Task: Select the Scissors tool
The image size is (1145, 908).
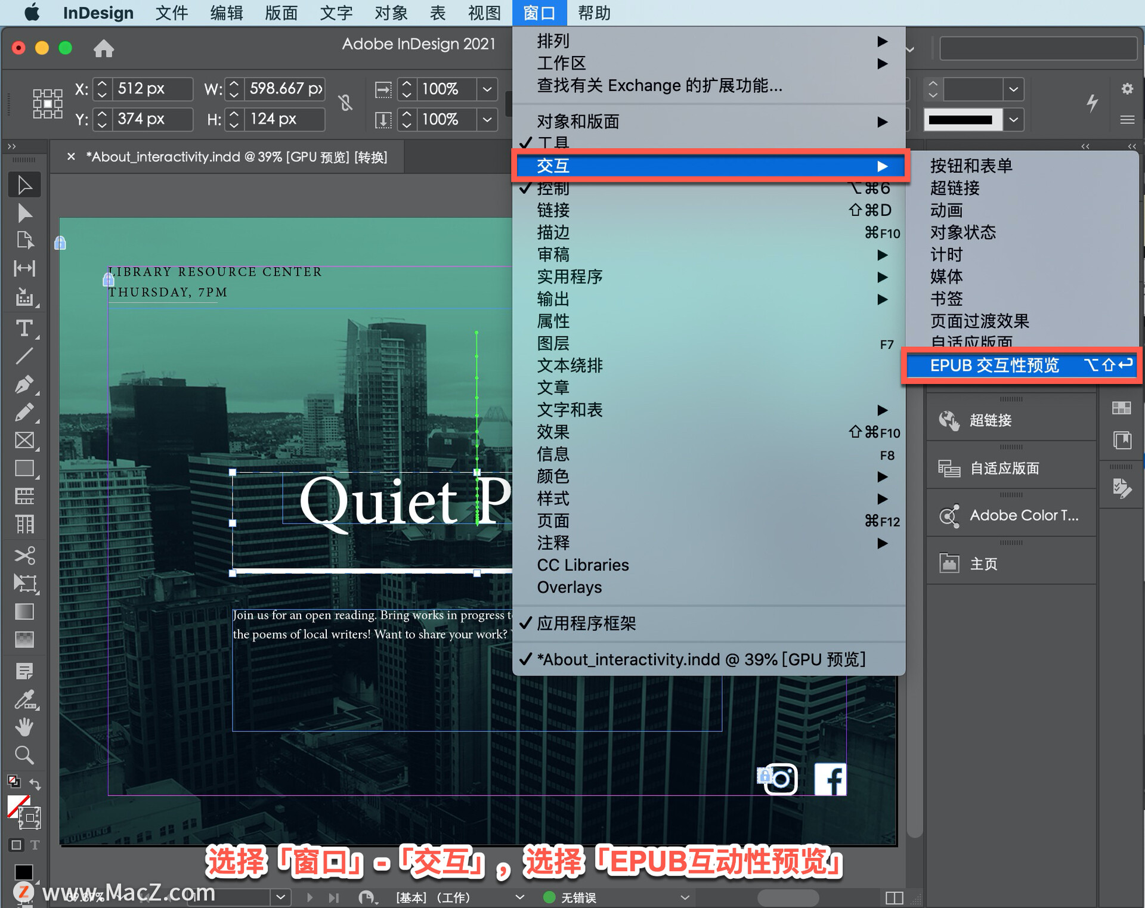Action: coord(24,555)
